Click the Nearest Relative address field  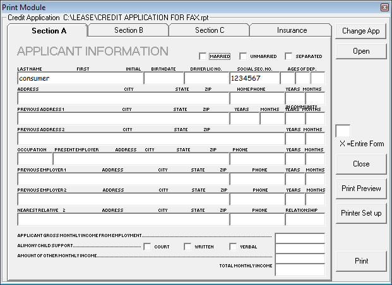click(x=123, y=219)
